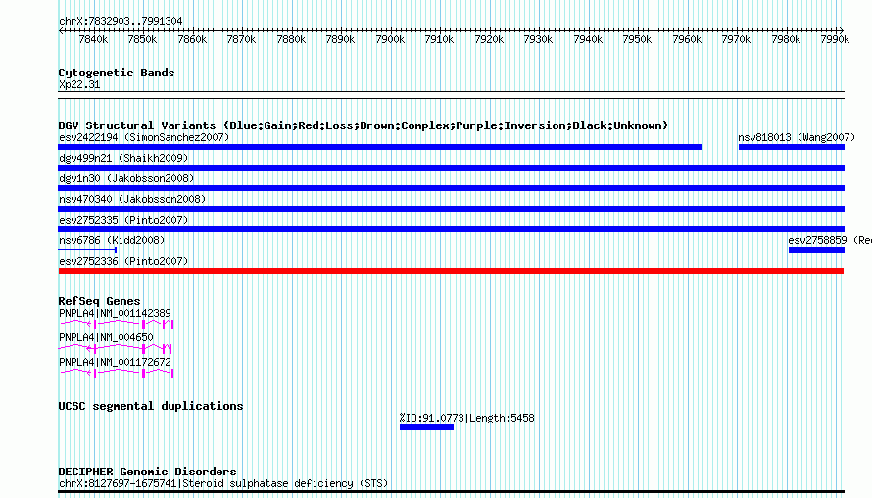Viewport: 872px width, 498px height.
Task: Click the DGV Structural Variants track heading
Action: tap(363, 125)
